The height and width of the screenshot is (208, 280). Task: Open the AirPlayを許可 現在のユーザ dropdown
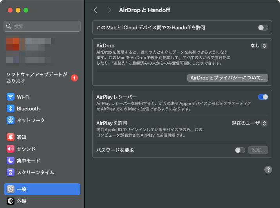tap(249, 123)
